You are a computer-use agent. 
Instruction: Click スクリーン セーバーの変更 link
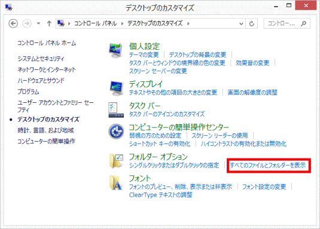(x=158, y=71)
